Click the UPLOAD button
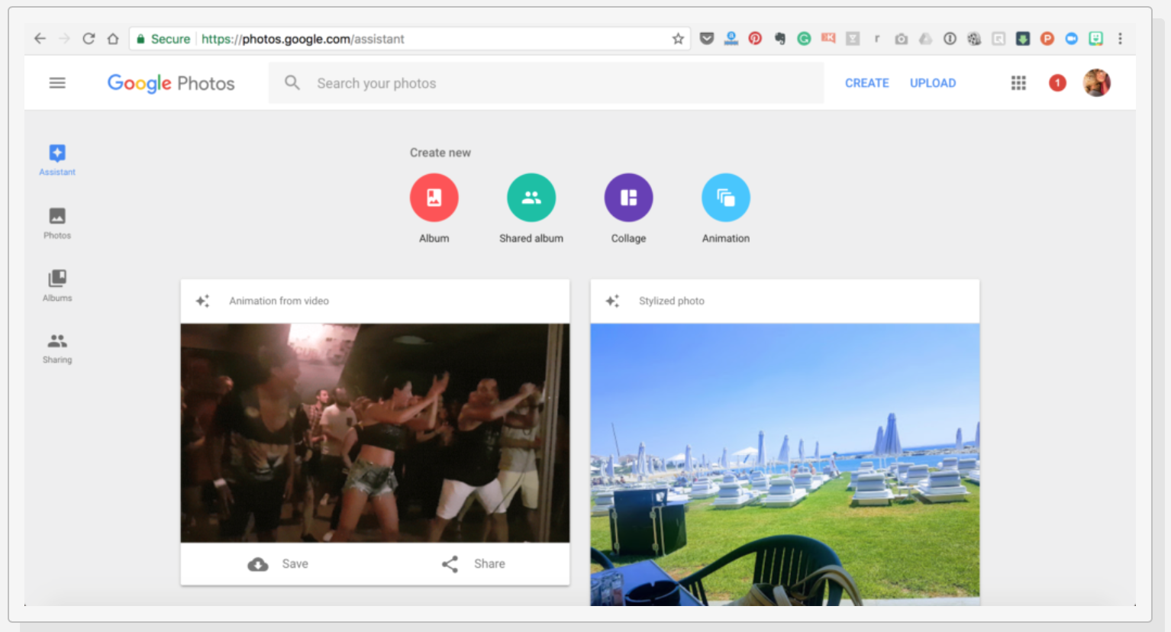 [x=932, y=83]
